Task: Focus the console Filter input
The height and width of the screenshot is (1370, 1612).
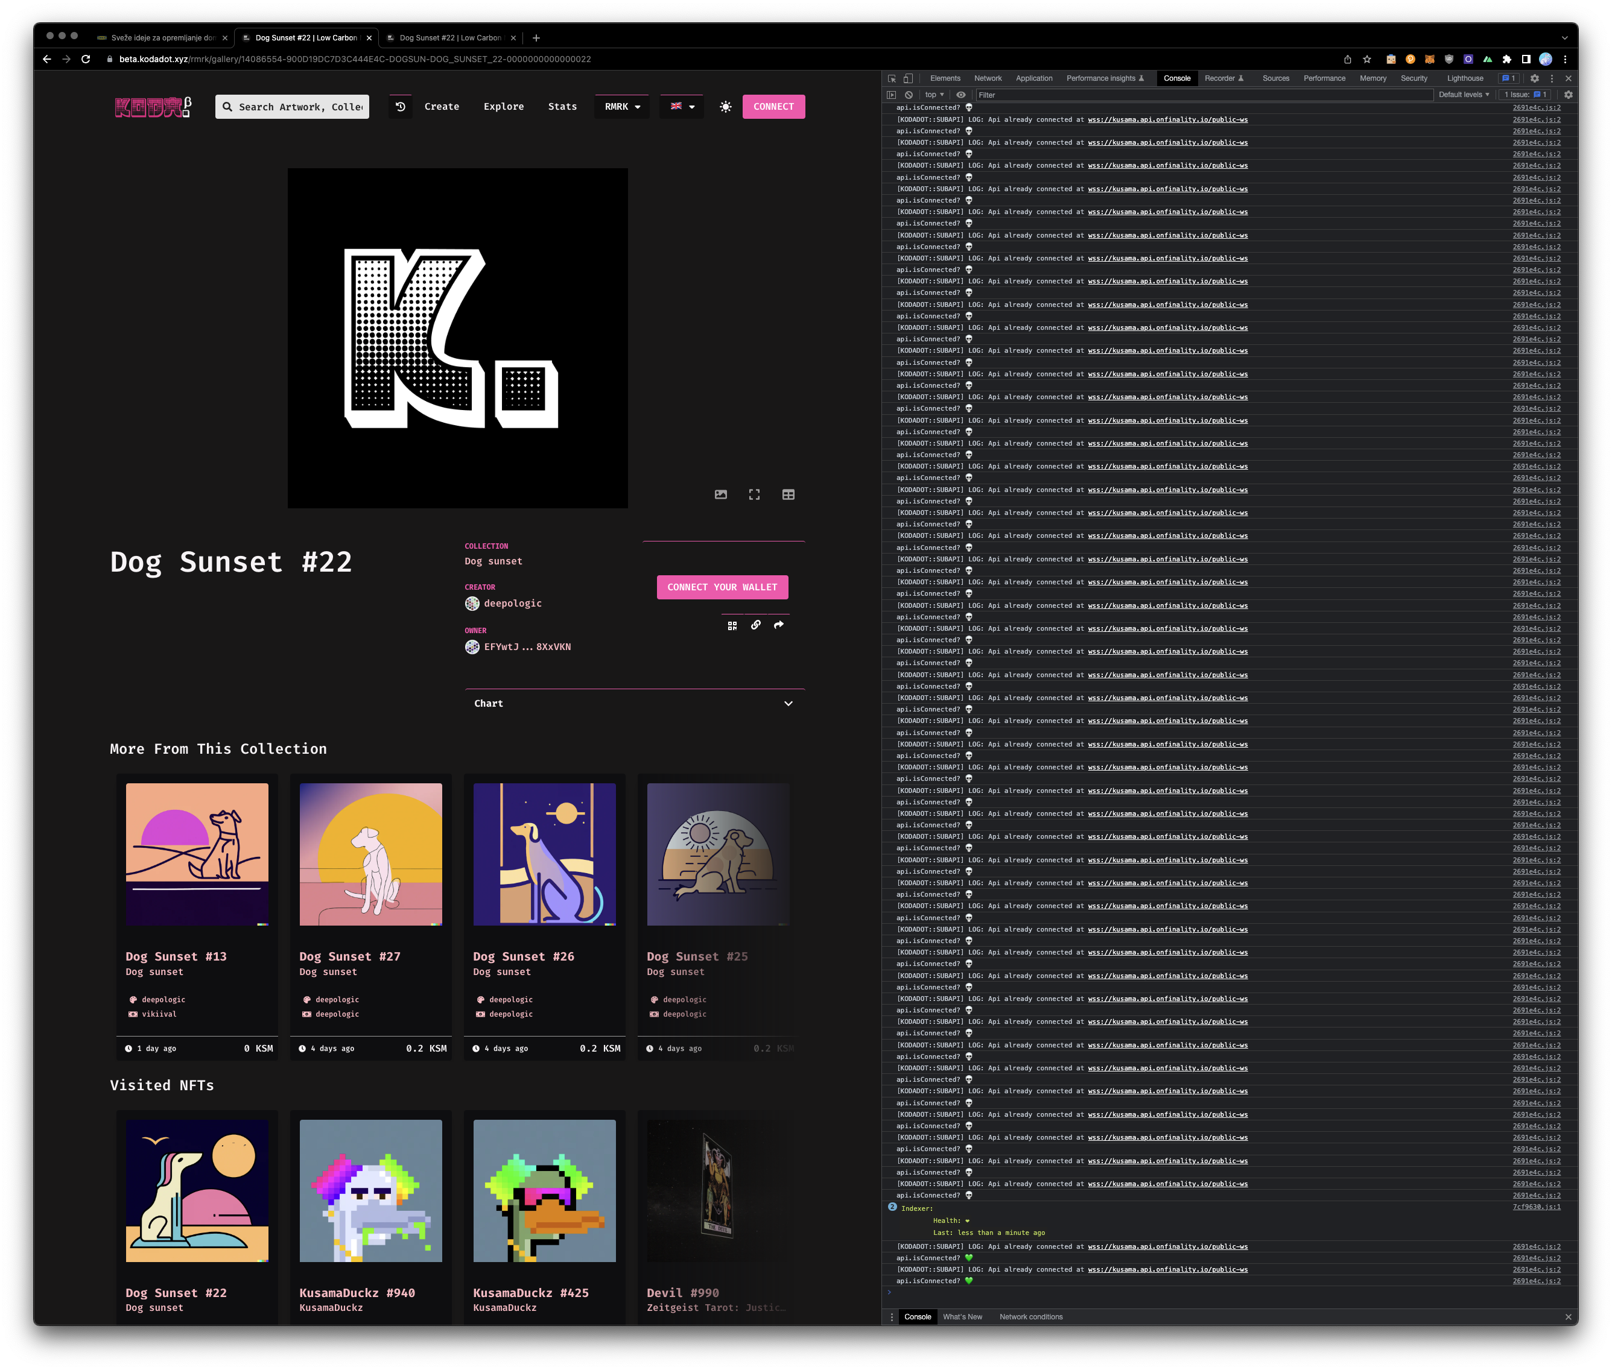Action: click(x=1204, y=95)
